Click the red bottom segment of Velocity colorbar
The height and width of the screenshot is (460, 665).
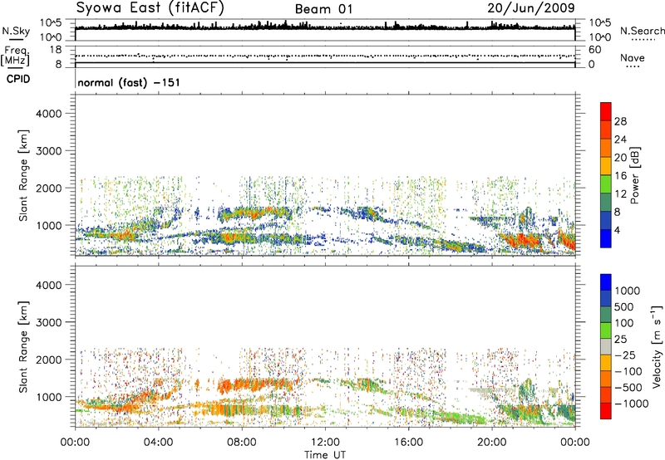(x=606, y=411)
